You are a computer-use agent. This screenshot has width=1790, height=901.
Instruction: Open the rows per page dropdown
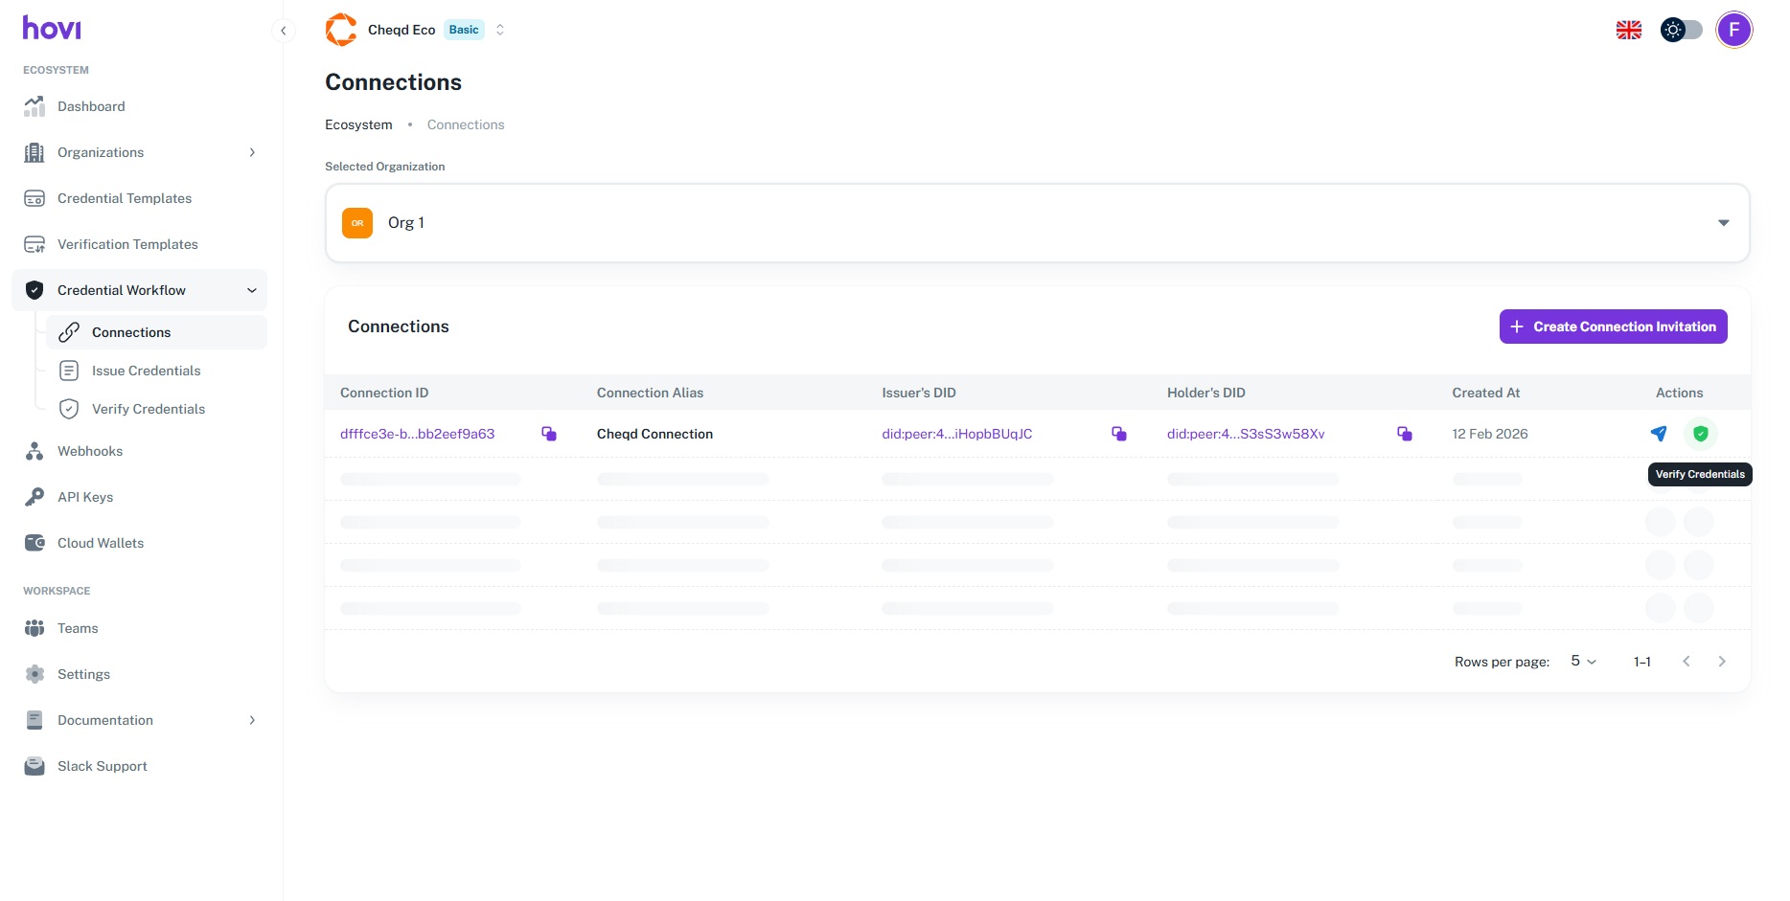(x=1583, y=662)
